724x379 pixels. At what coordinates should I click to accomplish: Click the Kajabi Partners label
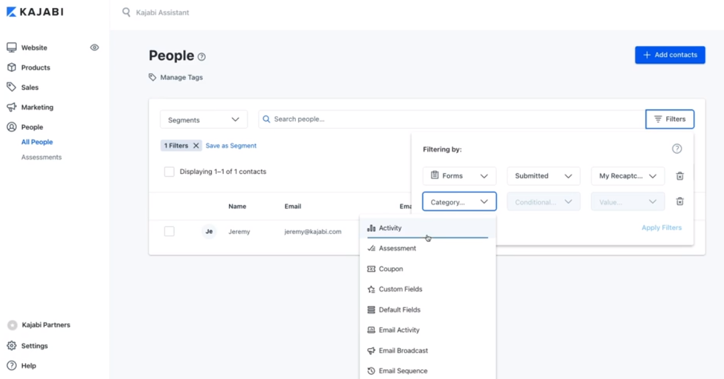tap(46, 325)
